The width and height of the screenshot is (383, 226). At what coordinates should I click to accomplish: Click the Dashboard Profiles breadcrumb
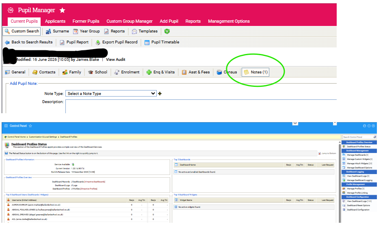(69, 137)
